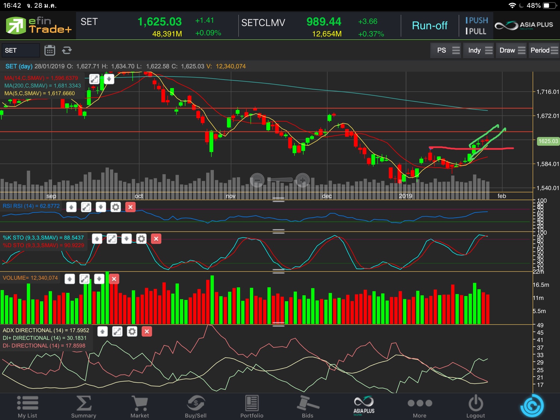This screenshot has height=420, width=560.
Task: Click the refresh chart icon
Action: point(67,50)
